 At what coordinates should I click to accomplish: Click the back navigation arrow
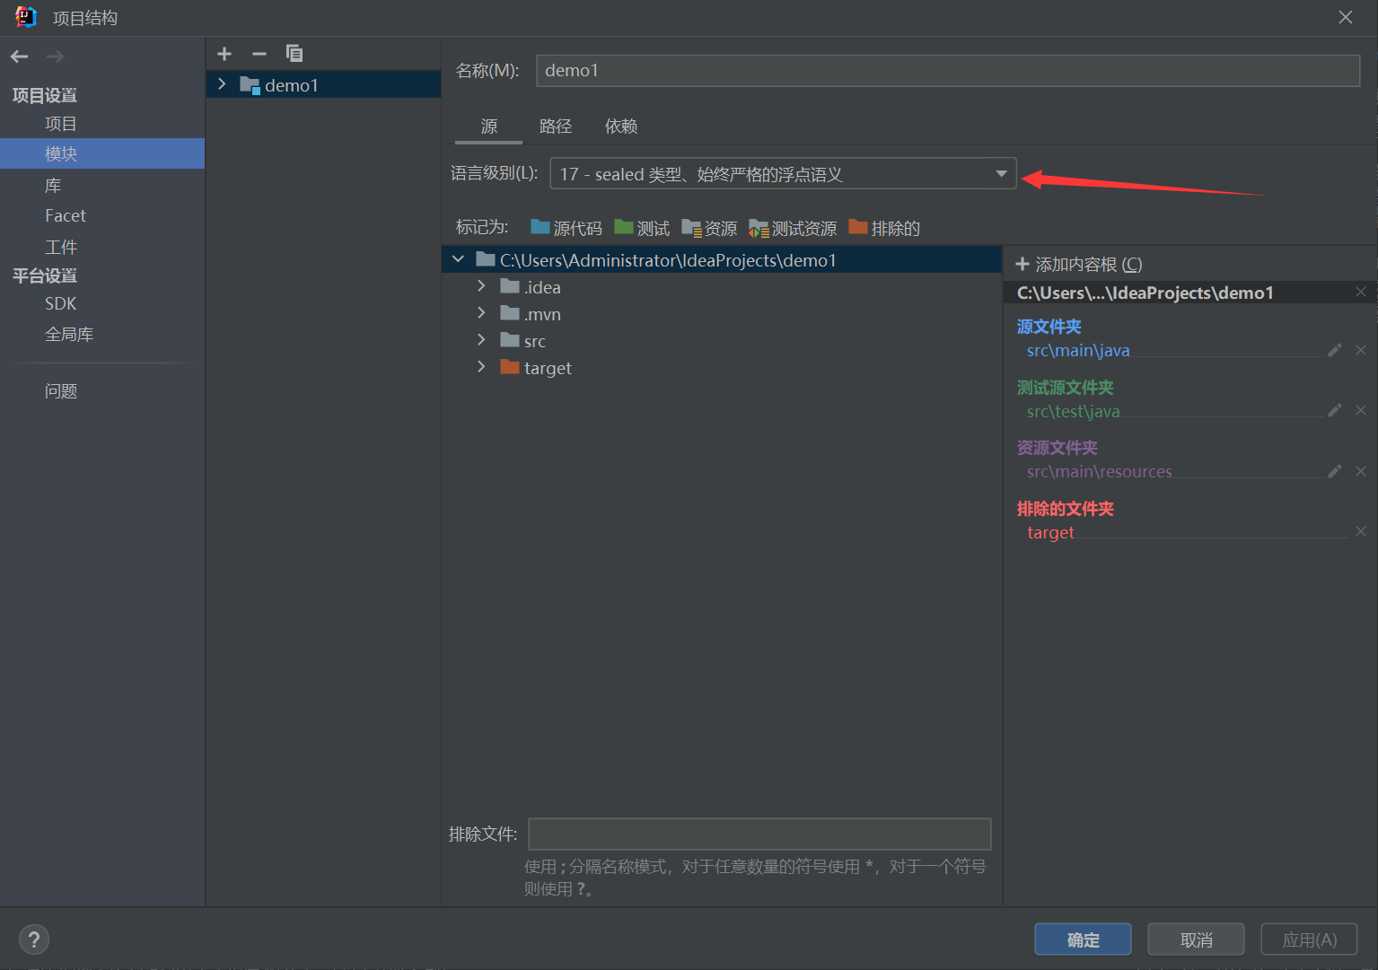point(20,57)
